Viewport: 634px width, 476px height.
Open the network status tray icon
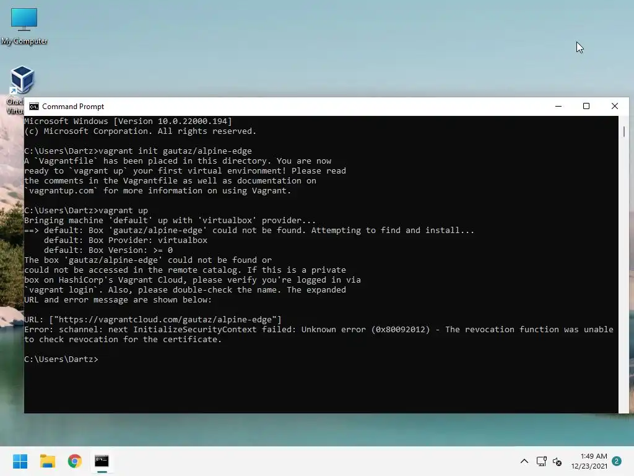pyautogui.click(x=541, y=461)
